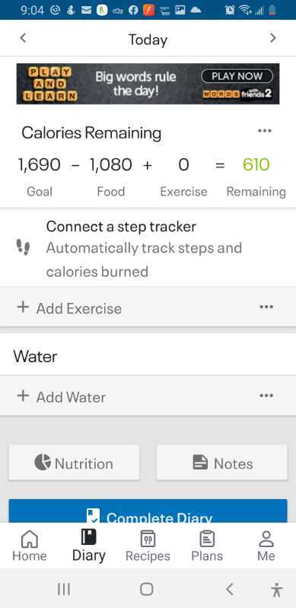
Task: Tap the footsteps step tracker icon
Action: pos(23,247)
